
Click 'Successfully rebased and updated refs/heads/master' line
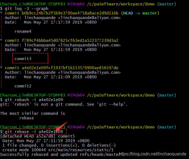pyautogui.click(x=60, y=154)
